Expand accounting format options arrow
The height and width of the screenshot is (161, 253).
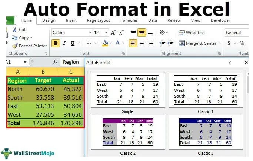pos(235,43)
